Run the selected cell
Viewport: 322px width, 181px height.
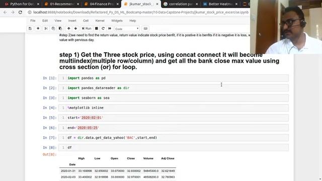(87, 29)
